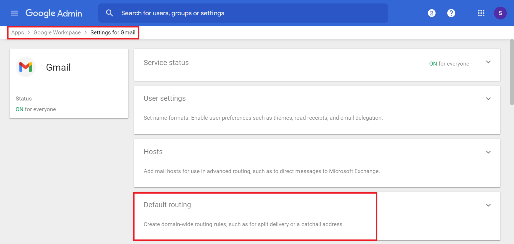514x244 pixels.
Task: Select Settings for Gmail breadcrumb
Action: click(x=113, y=32)
